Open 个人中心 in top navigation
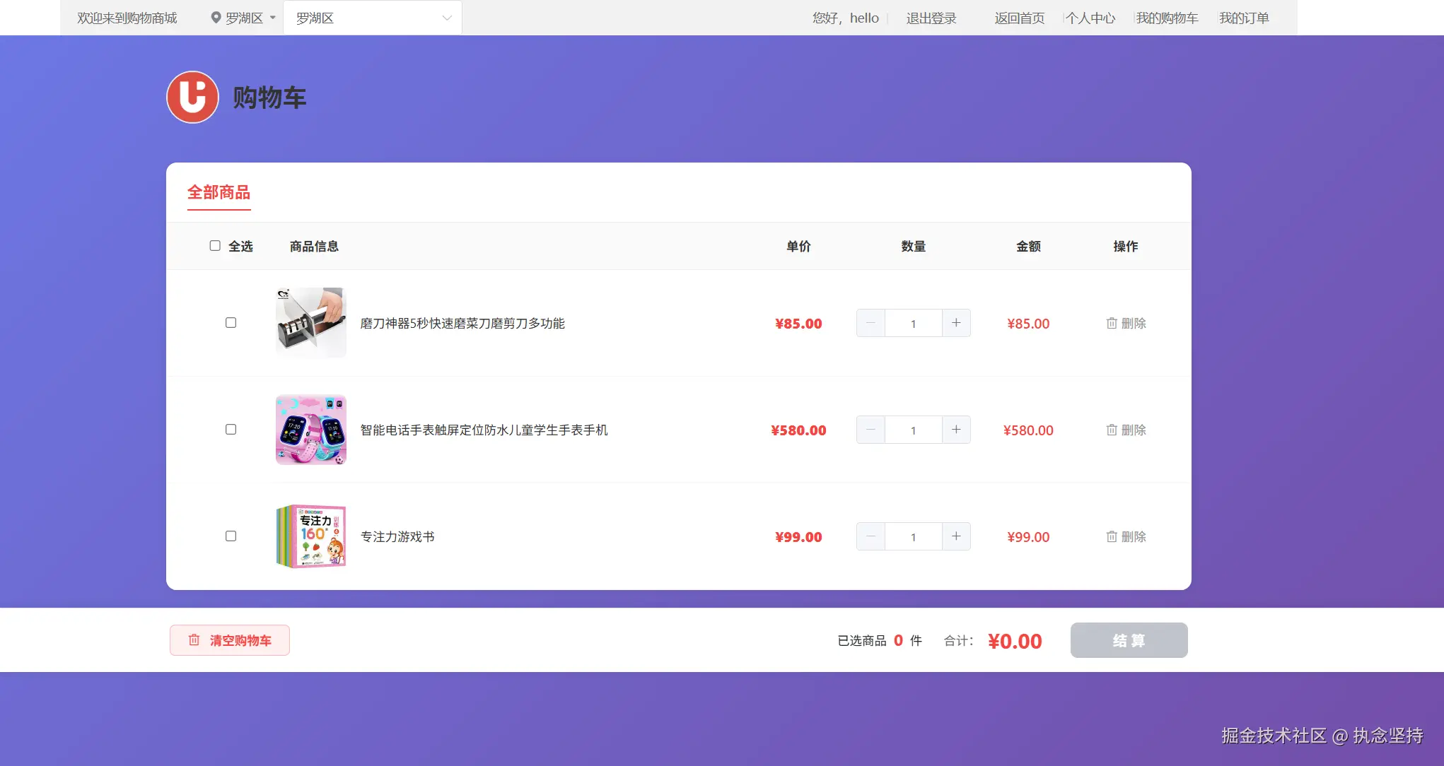This screenshot has width=1444, height=766. pyautogui.click(x=1090, y=18)
